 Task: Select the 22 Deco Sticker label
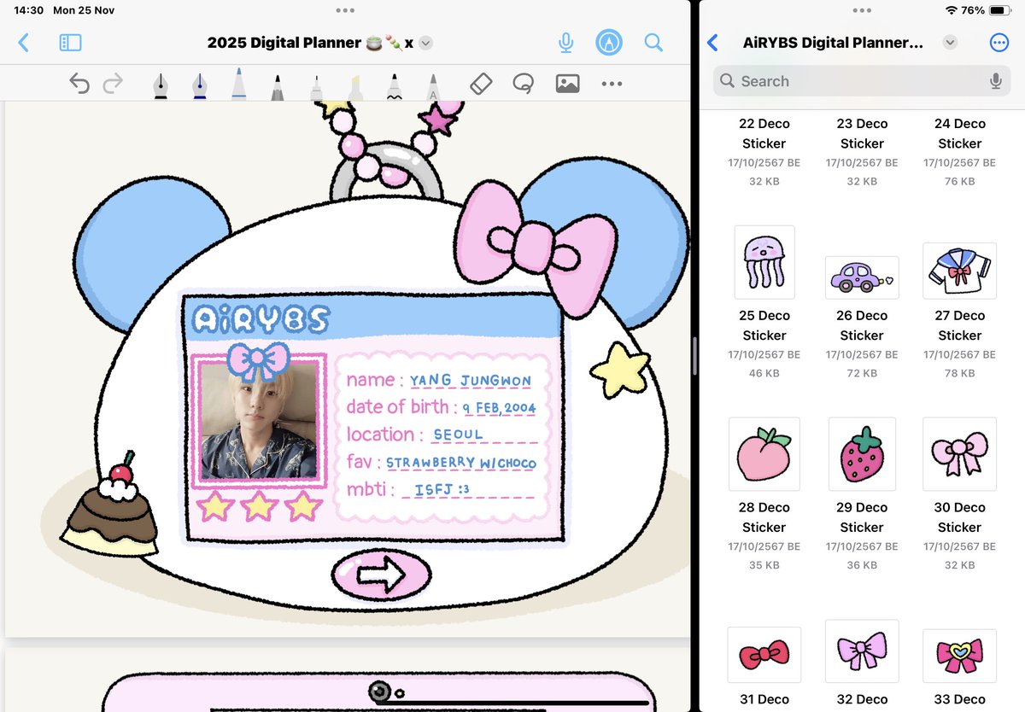tap(764, 133)
